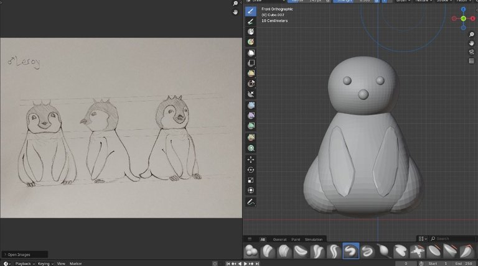Select the Mask by Color tool
Image resolution: width=478 pixels, height=266 pixels.
pyautogui.click(x=251, y=148)
